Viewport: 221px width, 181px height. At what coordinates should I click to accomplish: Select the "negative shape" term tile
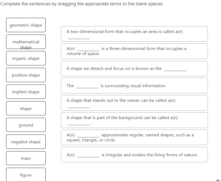click(26, 142)
